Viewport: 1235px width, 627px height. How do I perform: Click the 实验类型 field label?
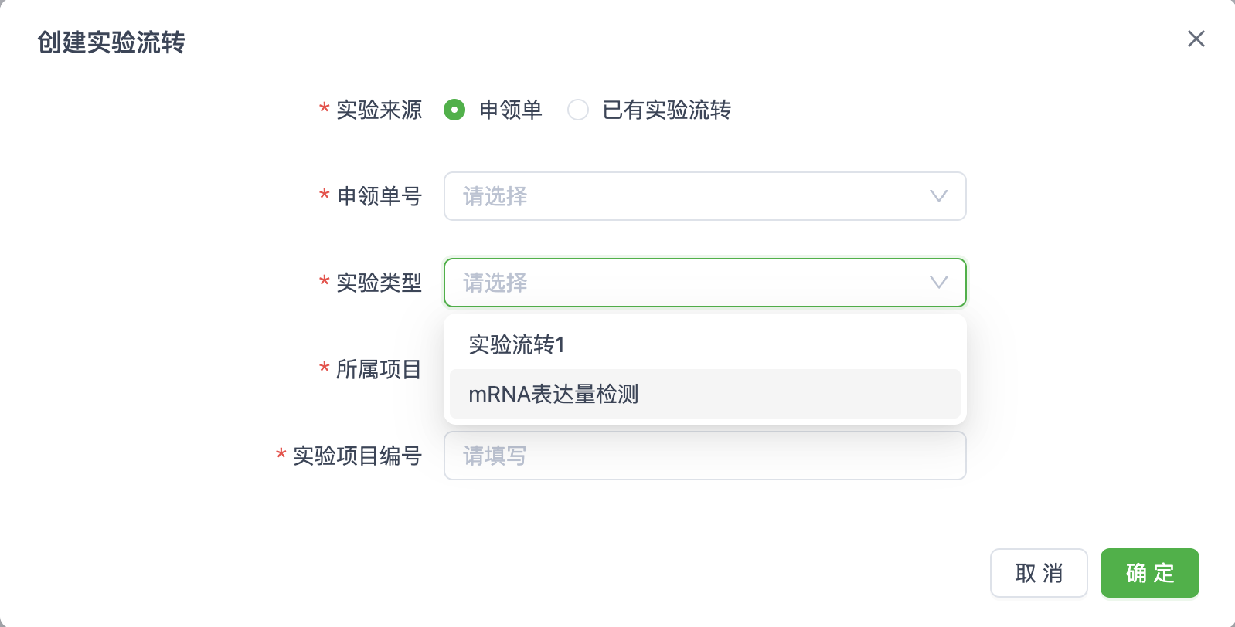pos(379,283)
